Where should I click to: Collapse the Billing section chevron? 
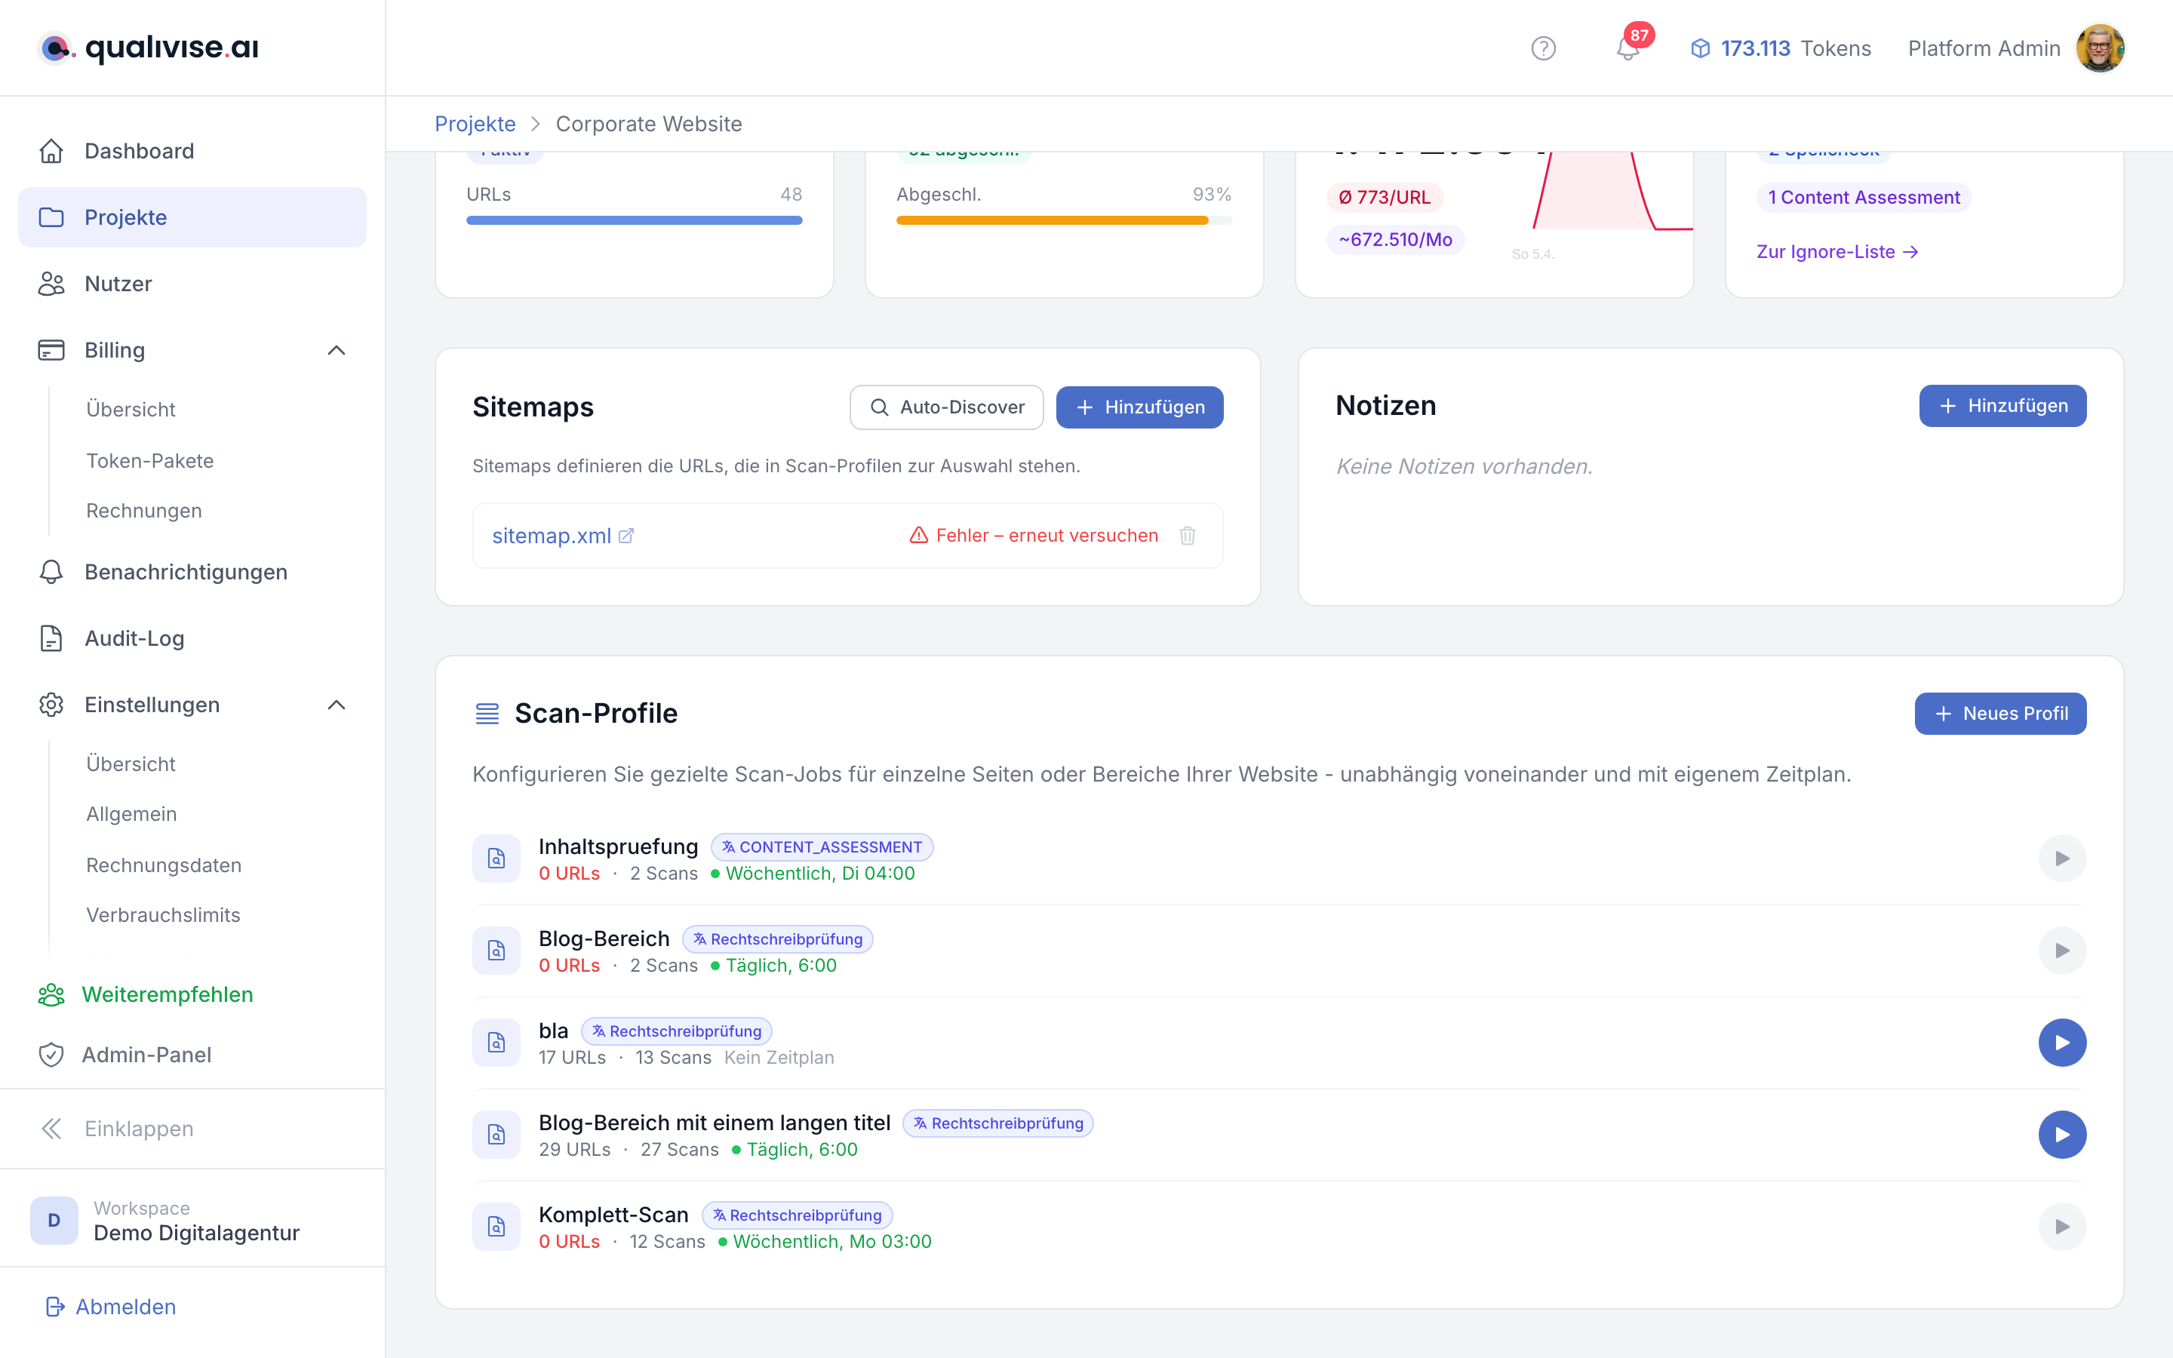click(x=337, y=350)
